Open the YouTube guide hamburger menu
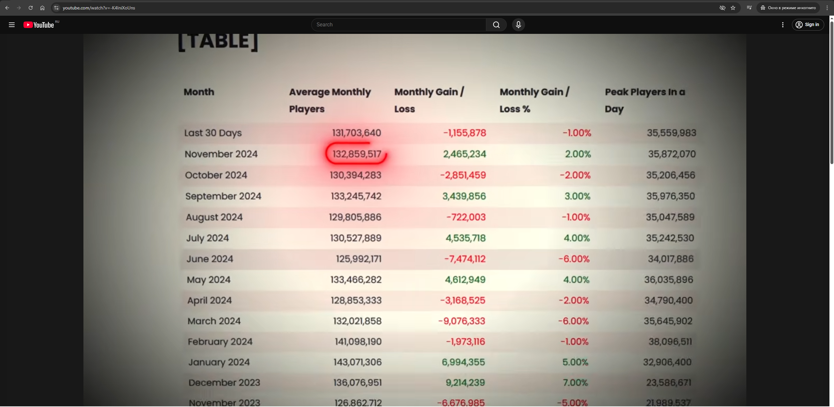Image resolution: width=834 pixels, height=407 pixels. pos(12,25)
